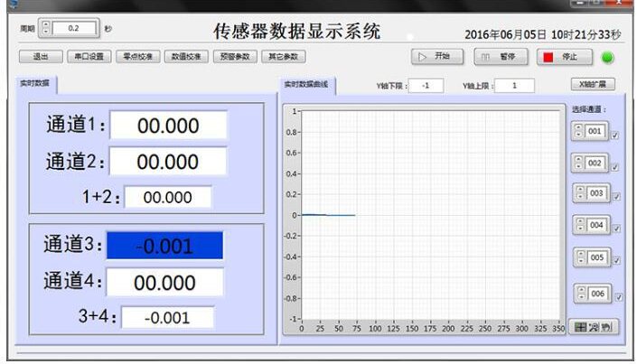Open 数值校准 value calibration
Image resolution: width=637 pixels, height=364 pixels.
coord(186,57)
